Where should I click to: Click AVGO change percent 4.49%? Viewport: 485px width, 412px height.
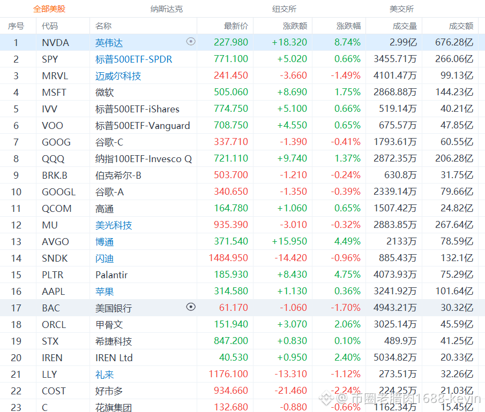click(x=347, y=241)
